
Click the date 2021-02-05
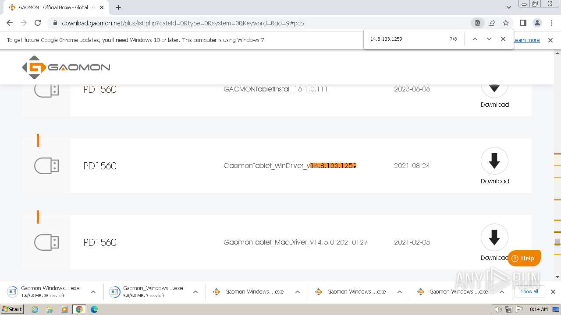point(412,242)
